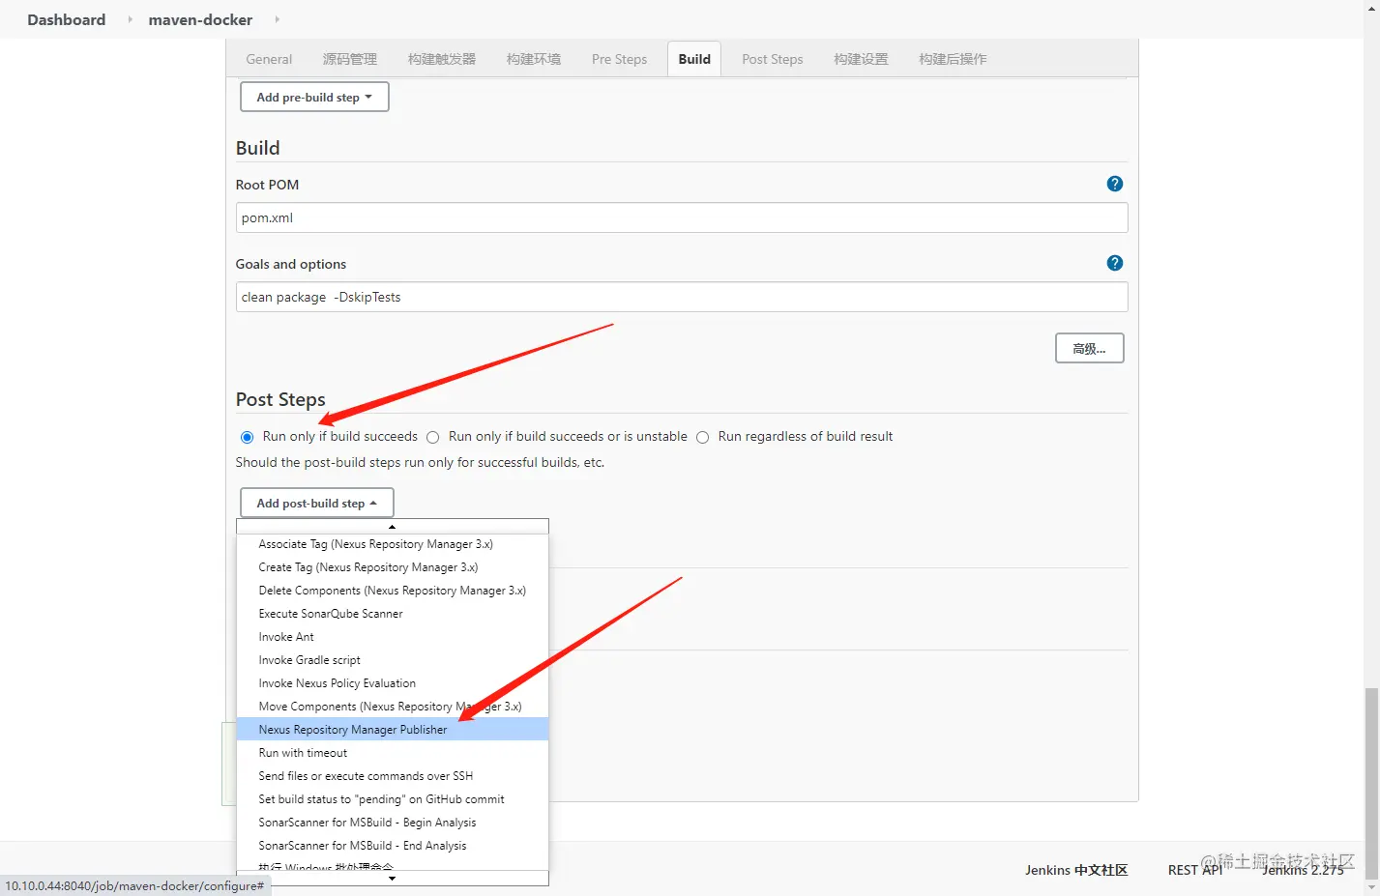Choose 'SonarScanner for MSBuild - Begin Analysis'
The height and width of the screenshot is (896, 1380).
click(393, 823)
